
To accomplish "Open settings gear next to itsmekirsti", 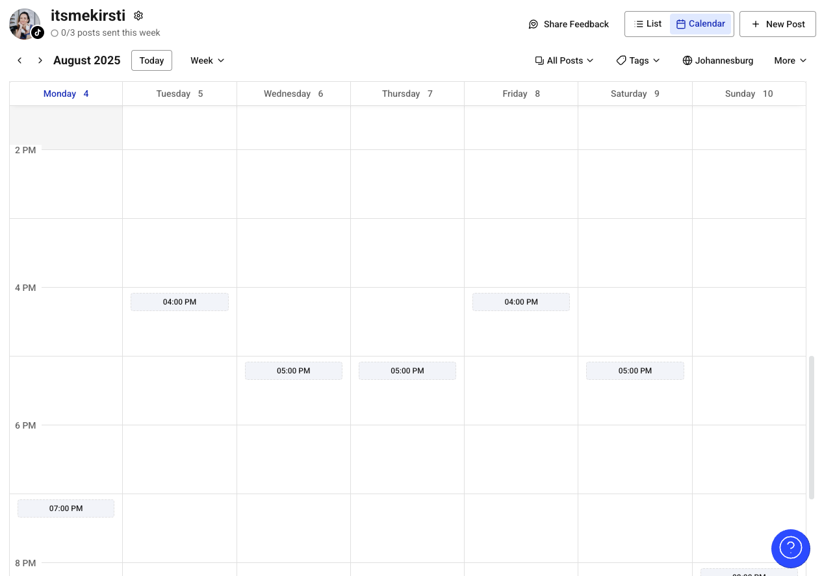I will (x=138, y=16).
